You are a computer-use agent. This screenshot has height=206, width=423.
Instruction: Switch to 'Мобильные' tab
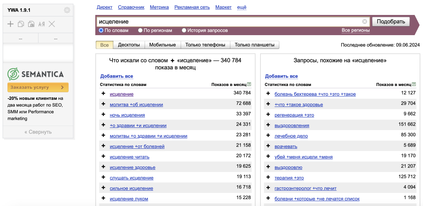163,45
